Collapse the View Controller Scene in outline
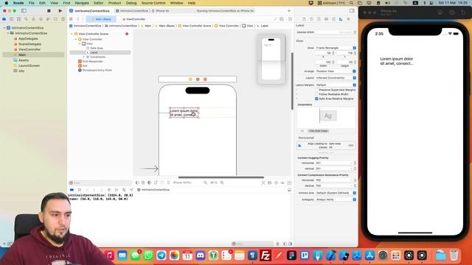Screen dimensions: 472x265 click(72, 34)
